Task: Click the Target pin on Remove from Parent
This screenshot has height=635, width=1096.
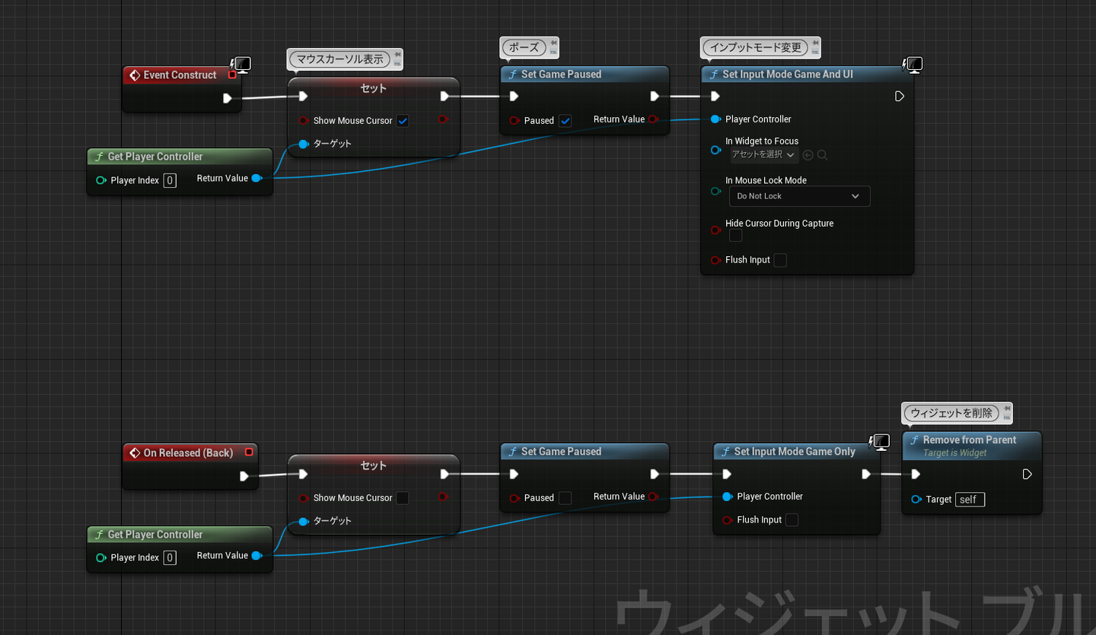Action: 916,500
